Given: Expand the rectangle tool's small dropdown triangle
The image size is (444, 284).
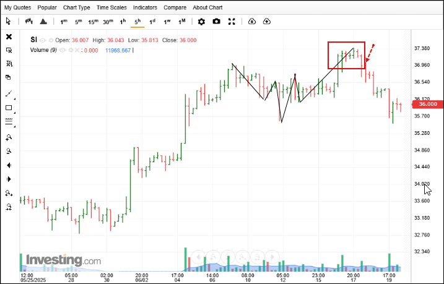Looking at the screenshot, I should click(14, 113).
